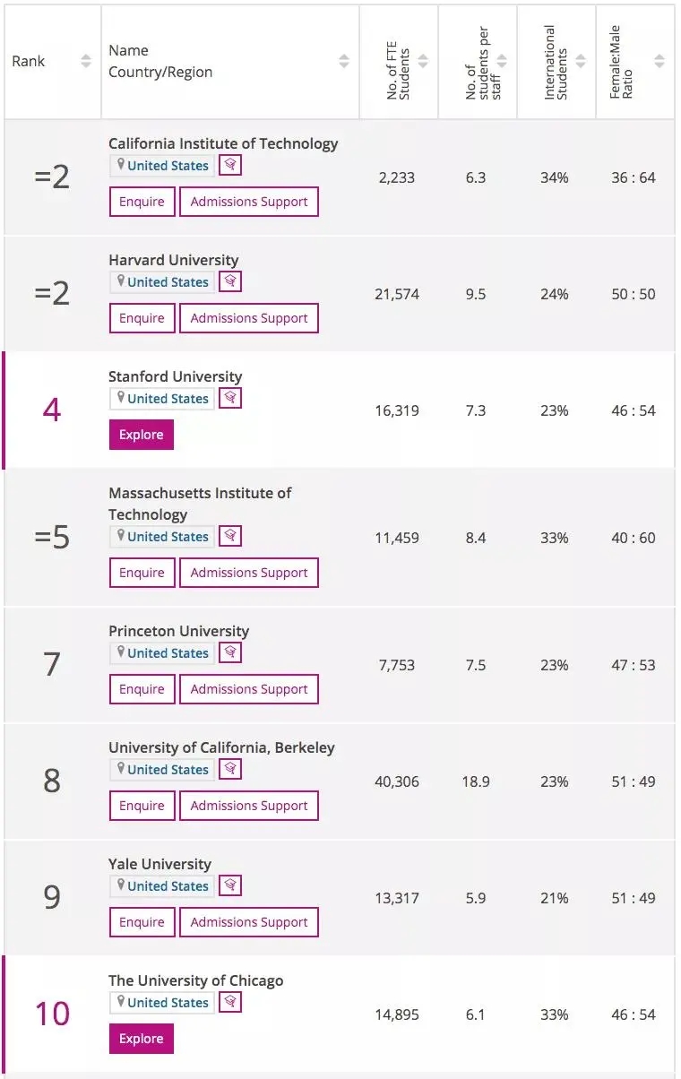Image resolution: width=681 pixels, height=1079 pixels.
Task: Click the graduation cap icon for University of Chicago
Action: [x=230, y=1002]
